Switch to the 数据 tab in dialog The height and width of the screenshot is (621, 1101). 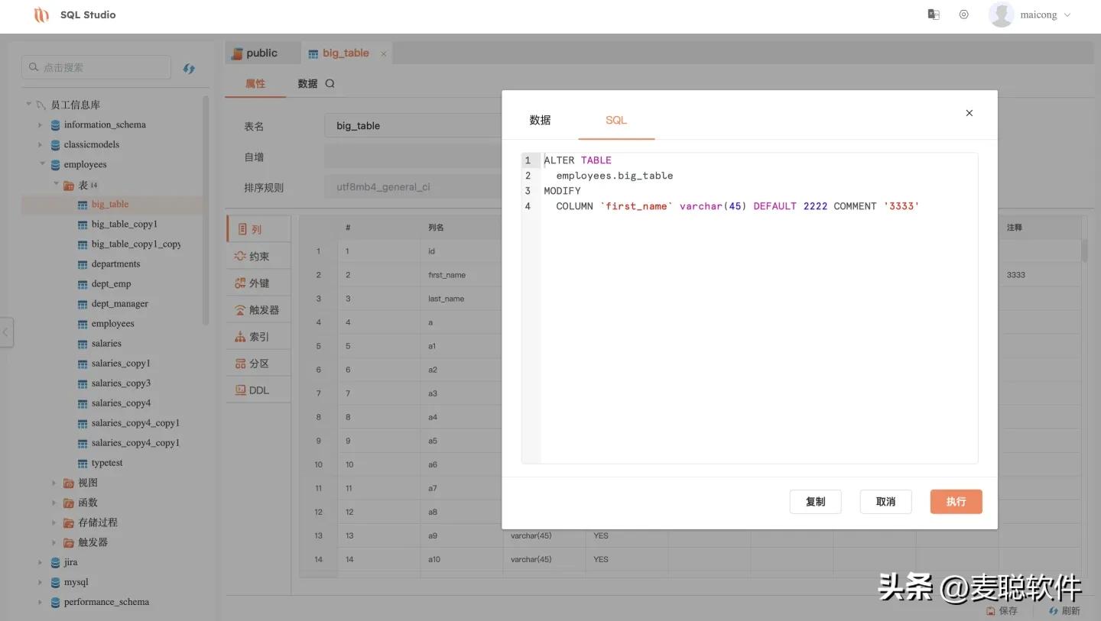coord(540,120)
